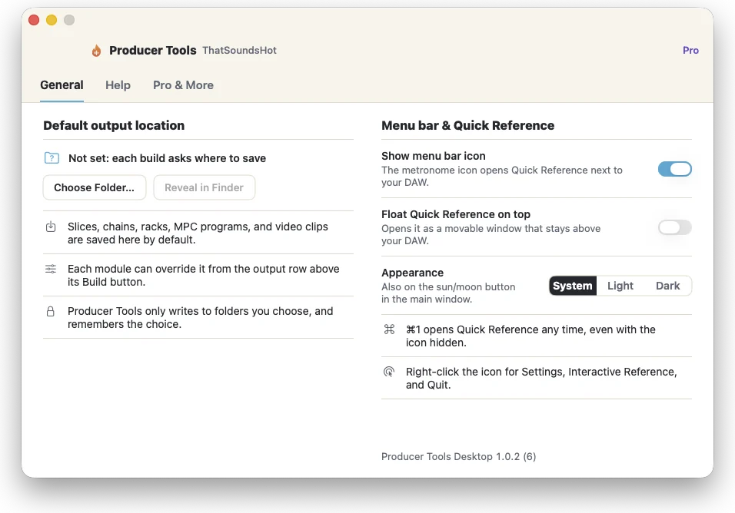Click 'Opens it as a movable window' description

pyautogui.click(x=491, y=235)
